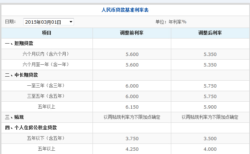Click 贴现 text under 调整前利率 column
The image size is (250, 154).
[132, 117]
